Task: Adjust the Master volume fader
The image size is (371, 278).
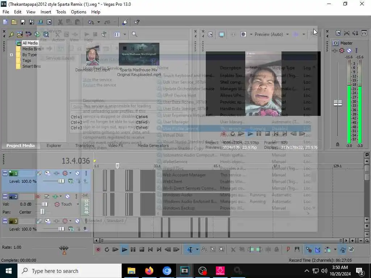Action: coord(338,103)
